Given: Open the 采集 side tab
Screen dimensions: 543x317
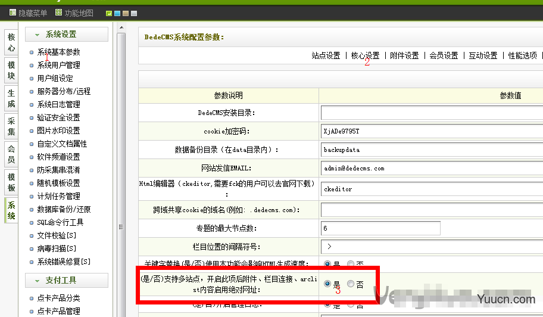Looking at the screenshot, I should (x=11, y=126).
